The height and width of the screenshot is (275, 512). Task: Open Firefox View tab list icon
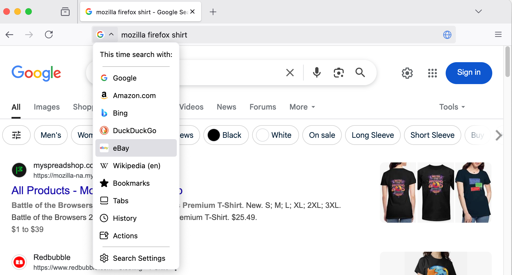coord(65,12)
